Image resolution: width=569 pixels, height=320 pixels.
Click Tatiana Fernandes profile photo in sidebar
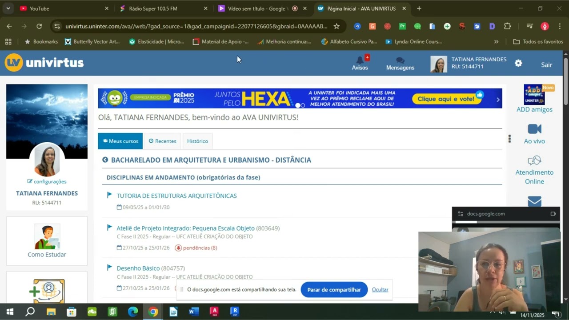(47, 160)
